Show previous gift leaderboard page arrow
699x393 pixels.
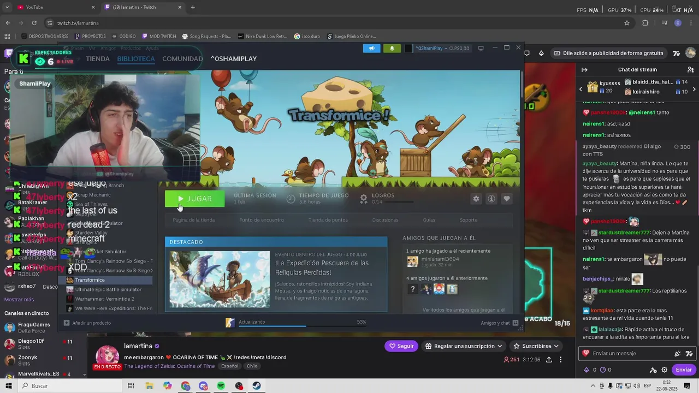click(x=580, y=89)
